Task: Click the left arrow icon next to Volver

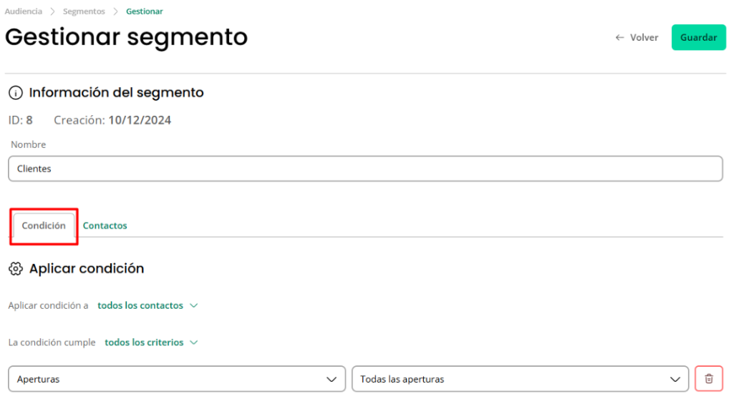Action: 619,37
